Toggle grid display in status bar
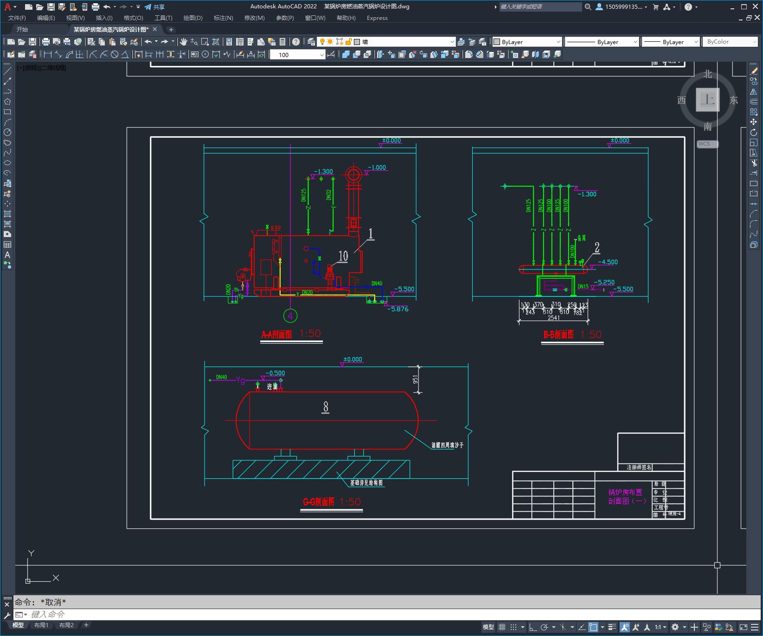This screenshot has height=636, width=763. coord(502,627)
